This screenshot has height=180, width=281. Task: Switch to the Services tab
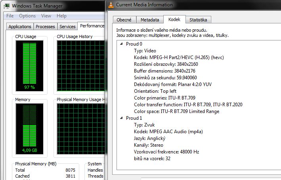click(x=67, y=27)
